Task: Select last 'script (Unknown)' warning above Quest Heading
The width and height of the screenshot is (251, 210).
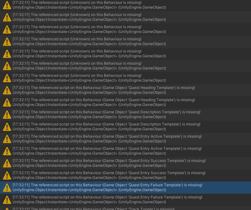Action: 126,78
